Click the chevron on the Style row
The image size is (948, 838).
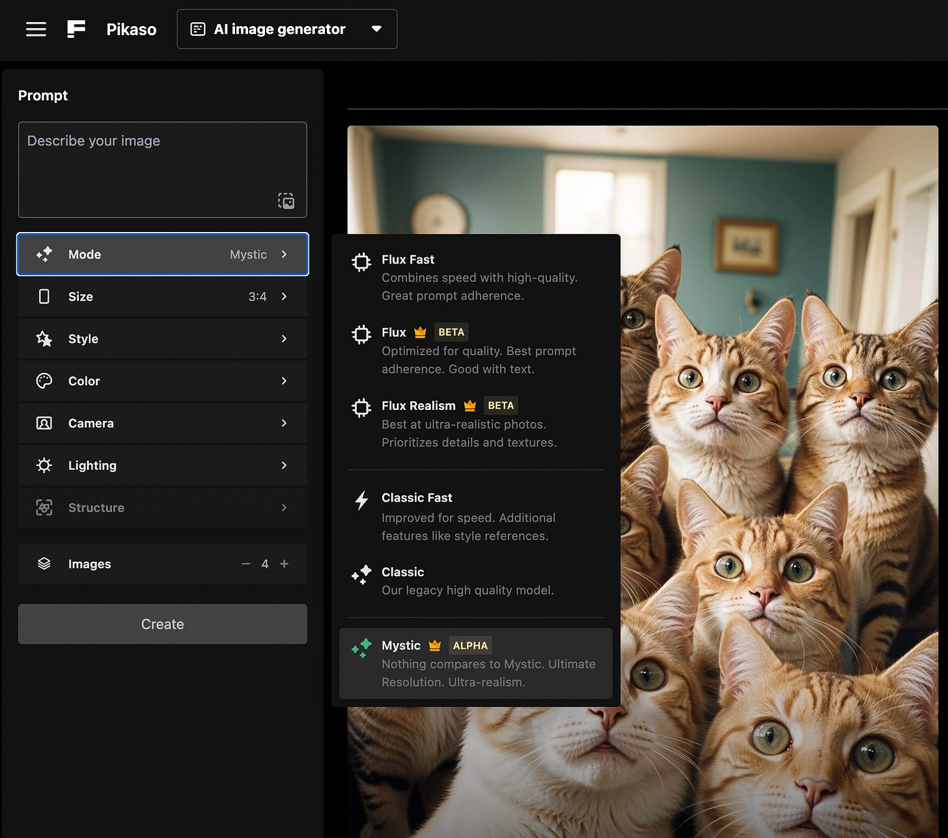(284, 339)
